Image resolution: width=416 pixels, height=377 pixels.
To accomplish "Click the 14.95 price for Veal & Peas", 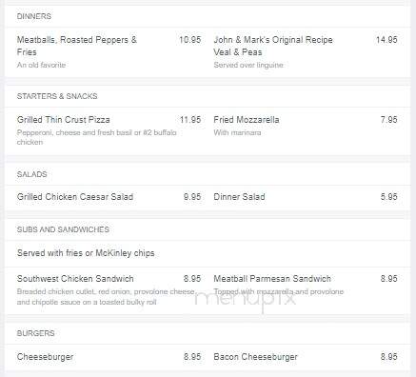I will (386, 40).
